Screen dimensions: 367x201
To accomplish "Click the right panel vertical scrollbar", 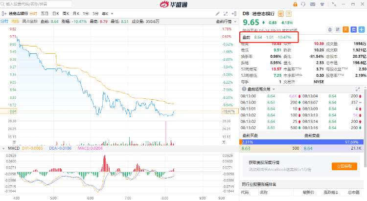I will coord(366,128).
